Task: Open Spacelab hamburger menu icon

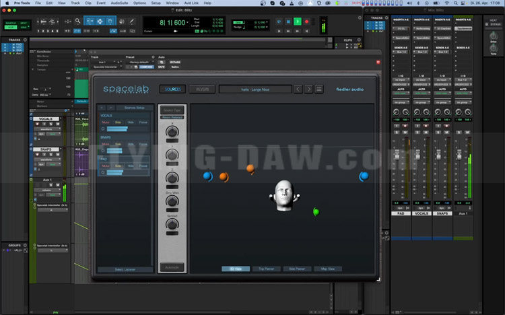Action: point(319,89)
